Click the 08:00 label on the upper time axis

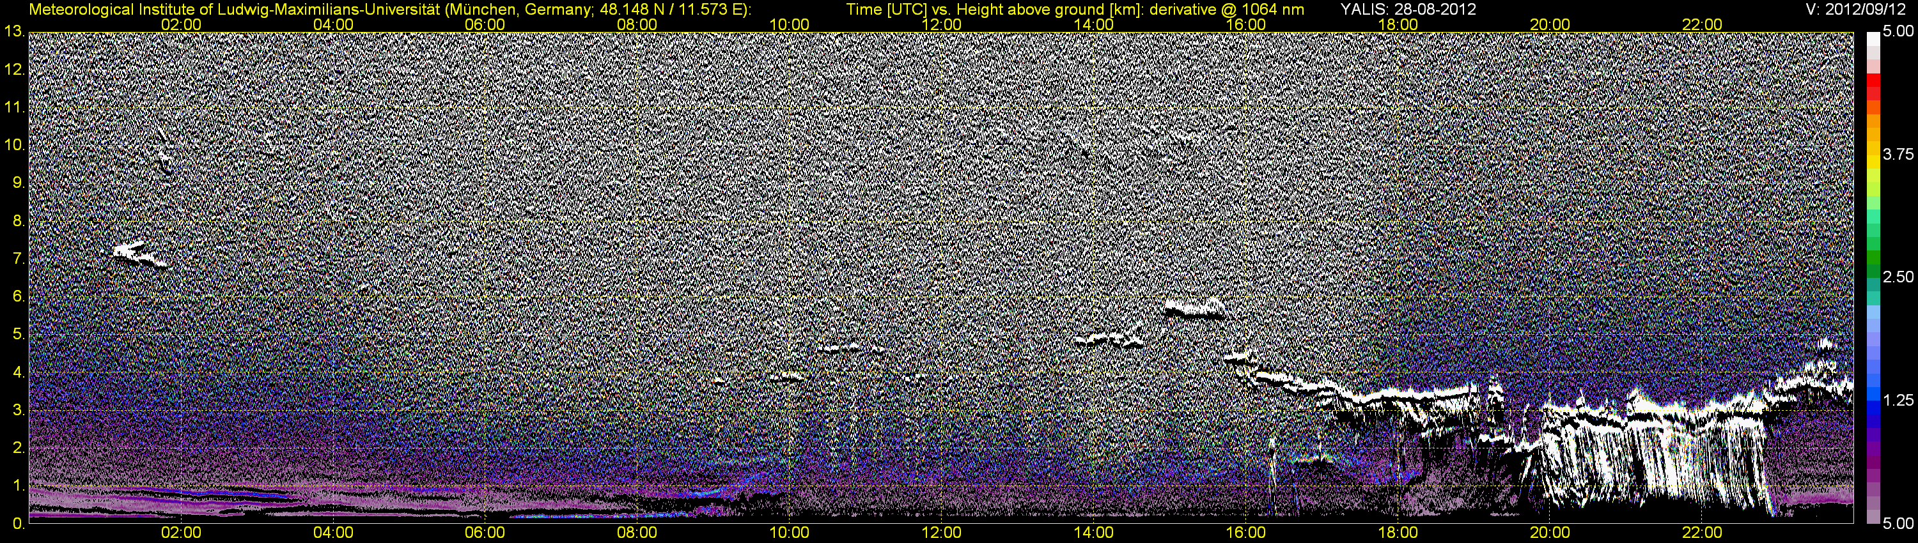(x=637, y=24)
